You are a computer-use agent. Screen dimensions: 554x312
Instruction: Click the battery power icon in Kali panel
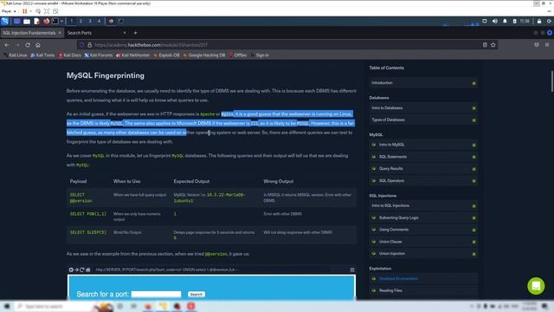click(x=514, y=21)
